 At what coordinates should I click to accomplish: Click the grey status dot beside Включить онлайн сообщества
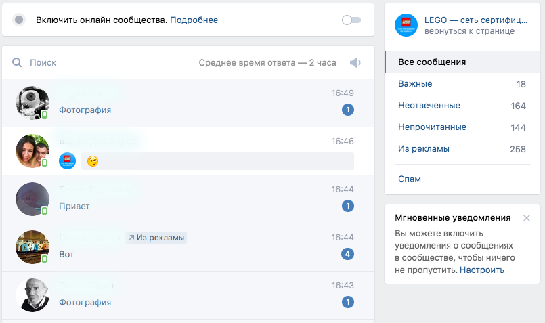[19, 20]
